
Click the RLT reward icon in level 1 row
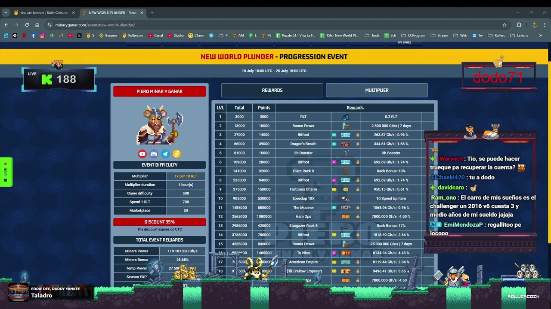point(345,117)
